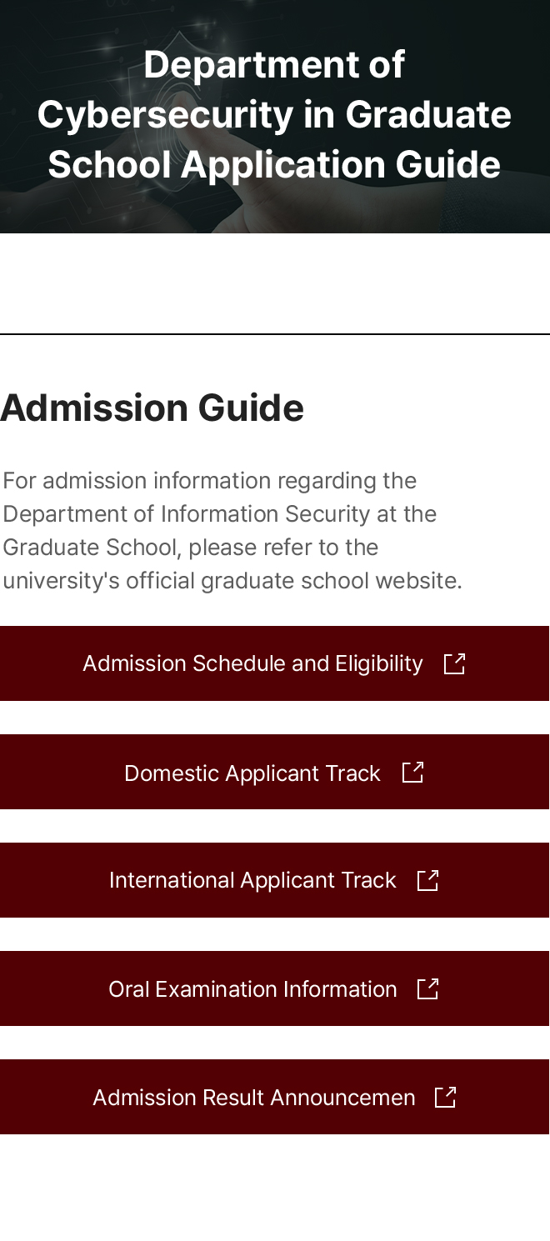Click the horizontal divider line above Admission Guide
Viewport: 550px width, 1241px height.
(275, 334)
